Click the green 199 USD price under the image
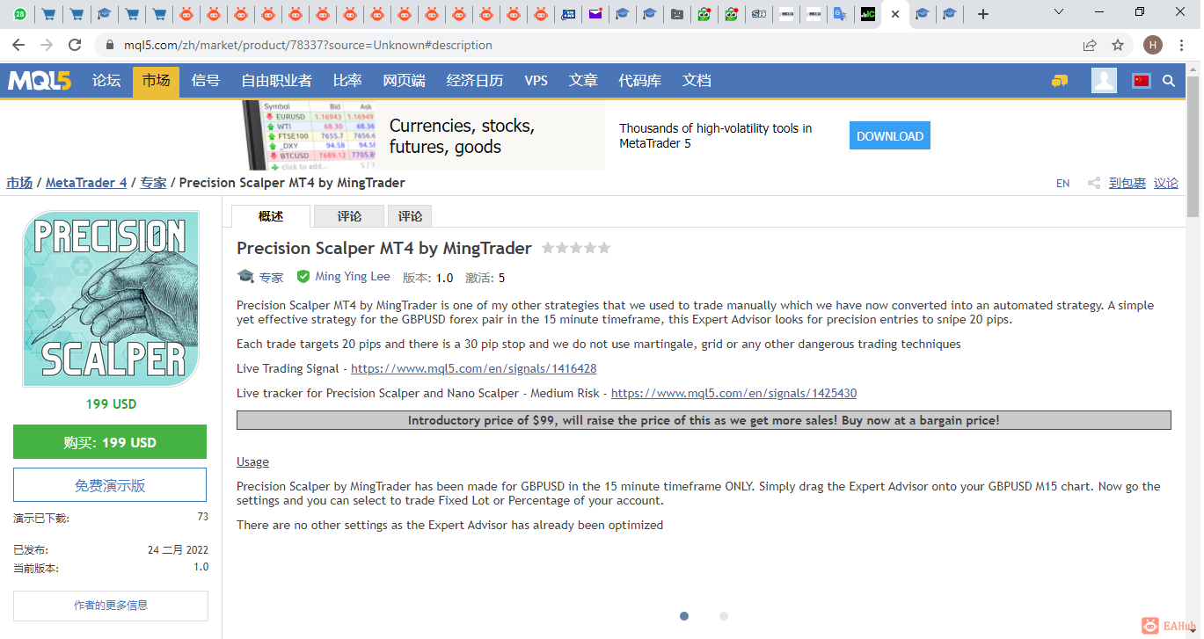 point(111,404)
